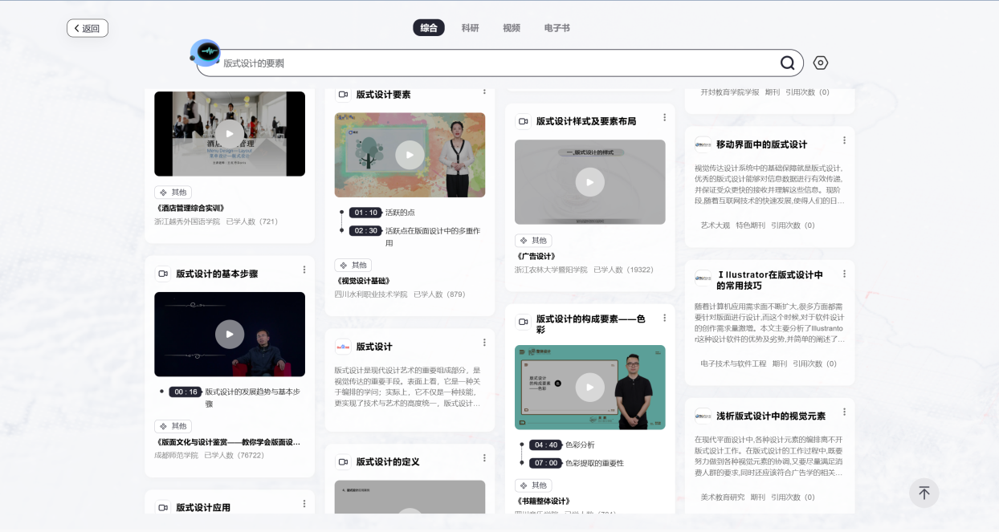Screen dimensions: 999x532
Task: Play the 版式设计样式及要素布局 video
Action: tap(590, 182)
